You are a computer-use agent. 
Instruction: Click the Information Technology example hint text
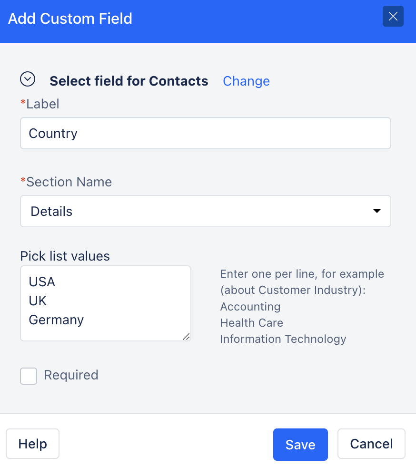point(283,339)
